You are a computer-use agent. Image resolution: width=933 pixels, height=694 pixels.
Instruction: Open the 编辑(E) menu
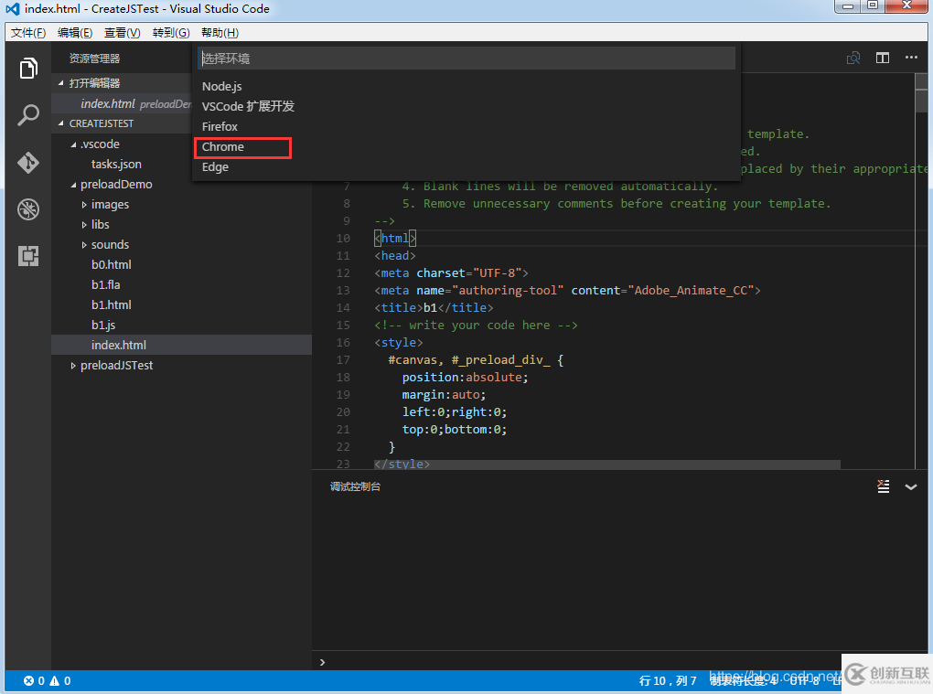[x=75, y=33]
